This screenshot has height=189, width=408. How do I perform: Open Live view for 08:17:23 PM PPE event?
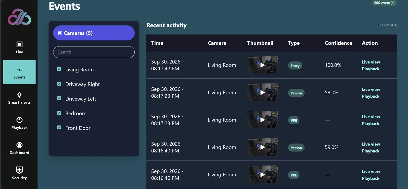click(x=371, y=117)
